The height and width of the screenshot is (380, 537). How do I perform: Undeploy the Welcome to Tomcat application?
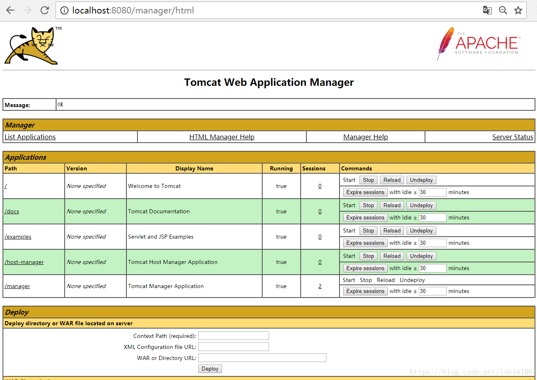click(421, 180)
